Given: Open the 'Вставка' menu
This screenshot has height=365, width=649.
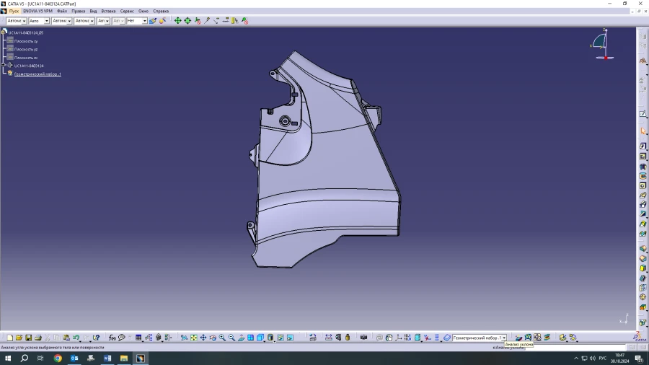Looking at the screenshot, I should (x=108, y=12).
